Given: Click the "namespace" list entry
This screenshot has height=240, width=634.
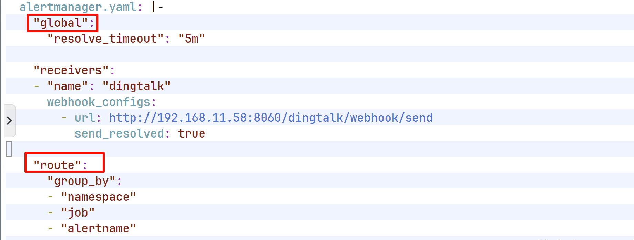Looking at the screenshot, I should [x=99, y=197].
